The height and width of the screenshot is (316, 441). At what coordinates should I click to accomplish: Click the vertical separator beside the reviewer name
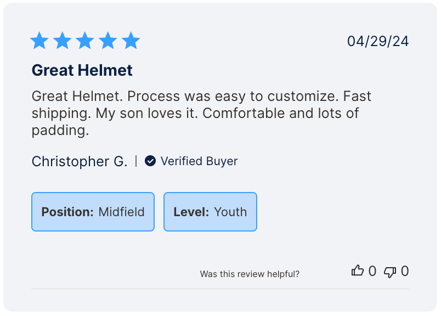[x=136, y=161]
